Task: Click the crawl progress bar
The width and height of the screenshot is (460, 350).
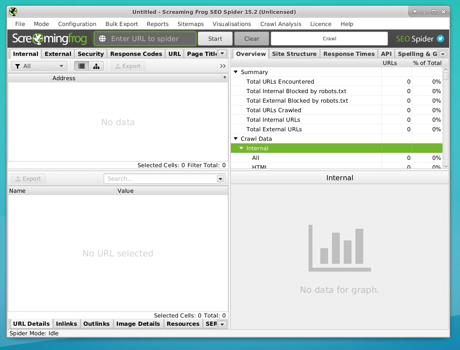Action: 329,39
